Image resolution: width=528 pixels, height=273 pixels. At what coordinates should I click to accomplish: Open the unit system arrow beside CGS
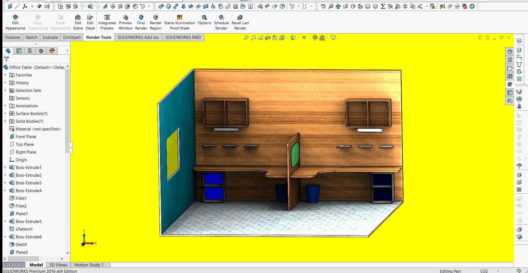point(498,271)
